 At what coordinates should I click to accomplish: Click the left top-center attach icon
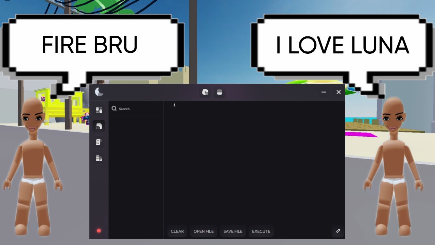(x=205, y=92)
